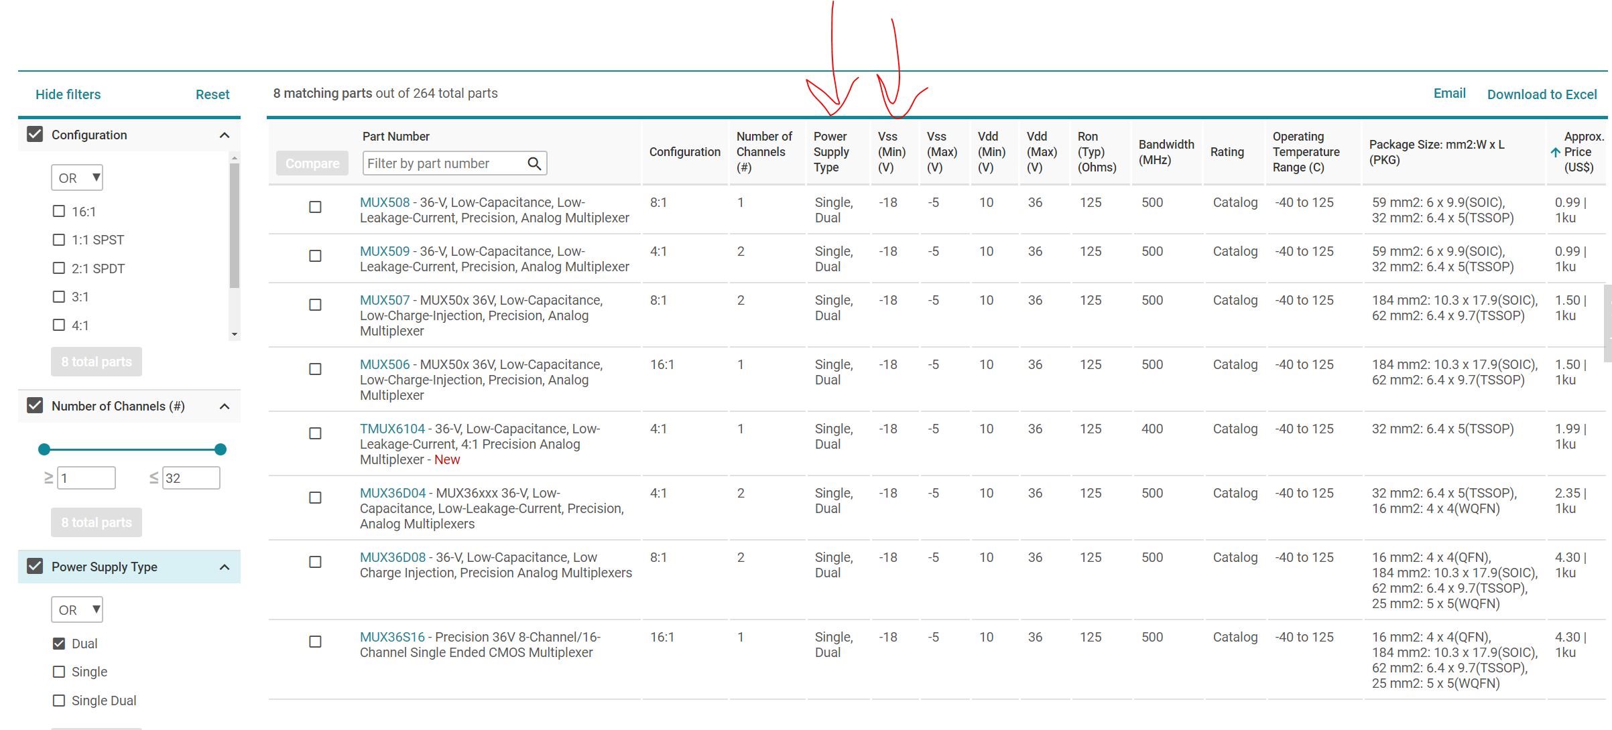This screenshot has width=1612, height=730.
Task: Select the MUX507 row checkbox
Action: (x=315, y=305)
